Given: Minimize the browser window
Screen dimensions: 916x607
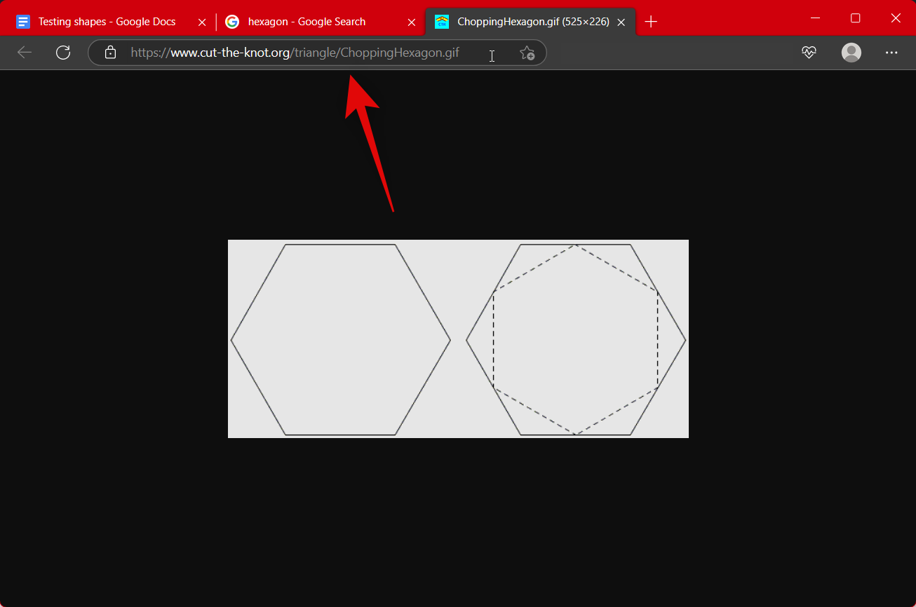Looking at the screenshot, I should tap(815, 18).
